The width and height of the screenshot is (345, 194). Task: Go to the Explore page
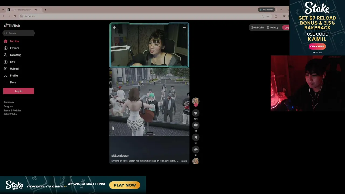14,48
